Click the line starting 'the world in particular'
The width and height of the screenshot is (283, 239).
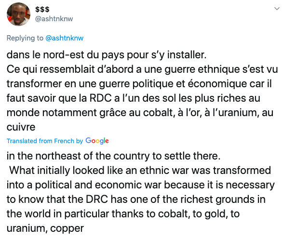pyautogui.click(x=123, y=214)
